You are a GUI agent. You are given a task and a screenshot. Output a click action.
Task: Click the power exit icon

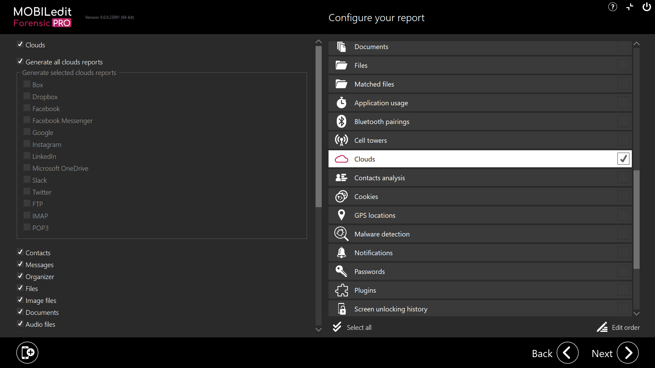click(646, 7)
